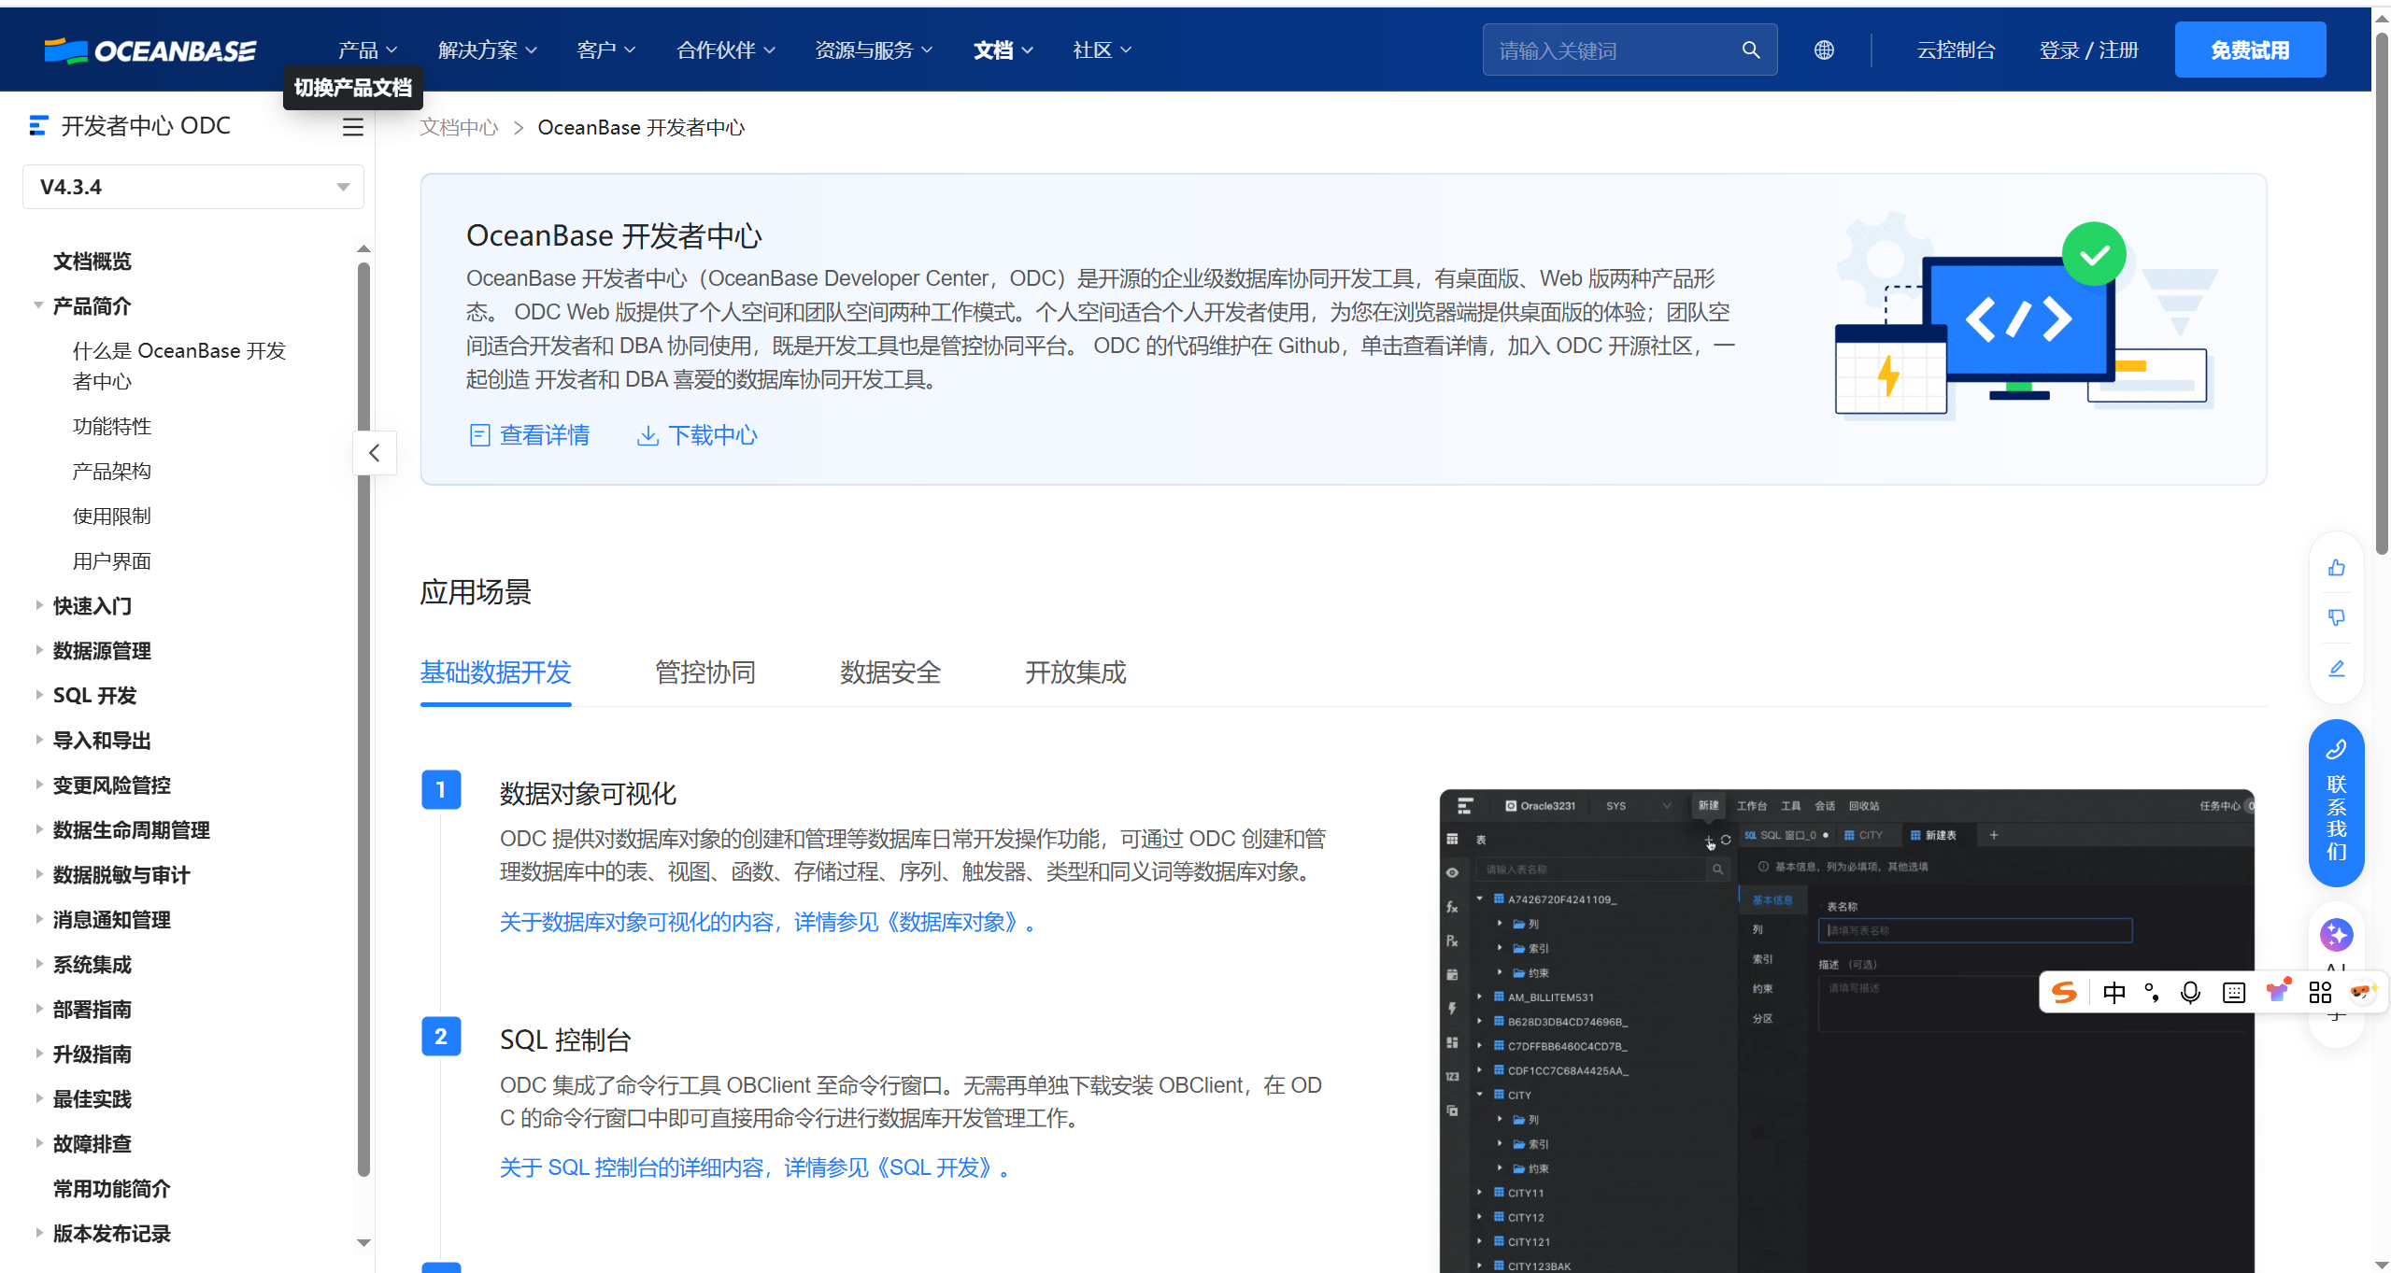
Task: Click the sidebar hamburger menu icon
Action: point(352,126)
